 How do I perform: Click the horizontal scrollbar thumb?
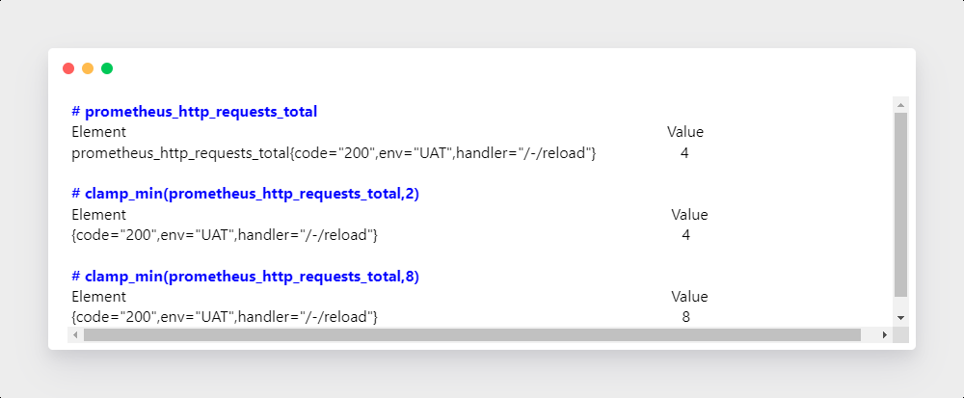tap(472, 334)
